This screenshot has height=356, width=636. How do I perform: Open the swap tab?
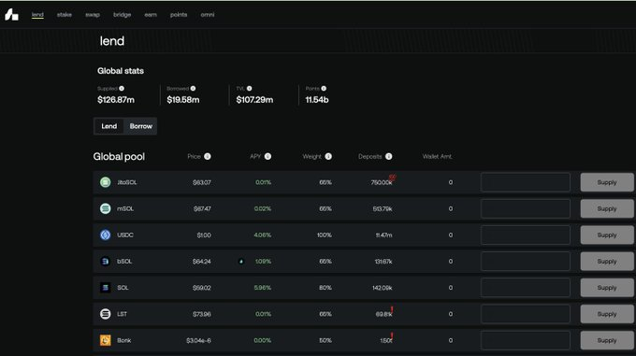click(93, 15)
